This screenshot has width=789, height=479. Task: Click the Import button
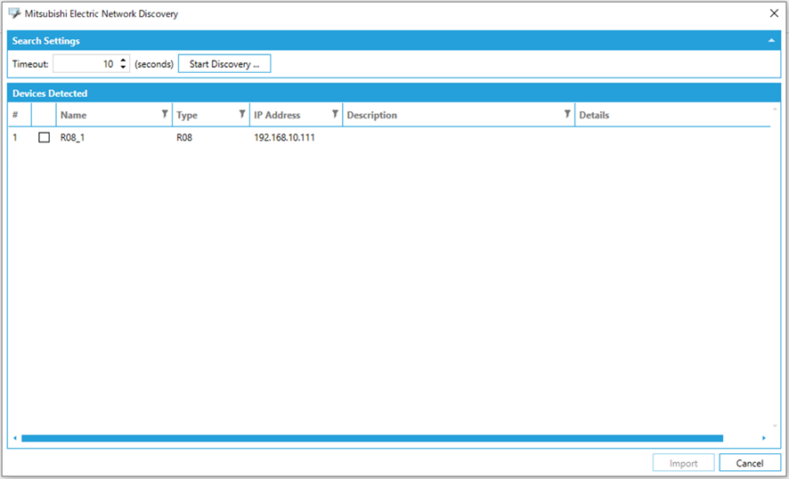683,463
